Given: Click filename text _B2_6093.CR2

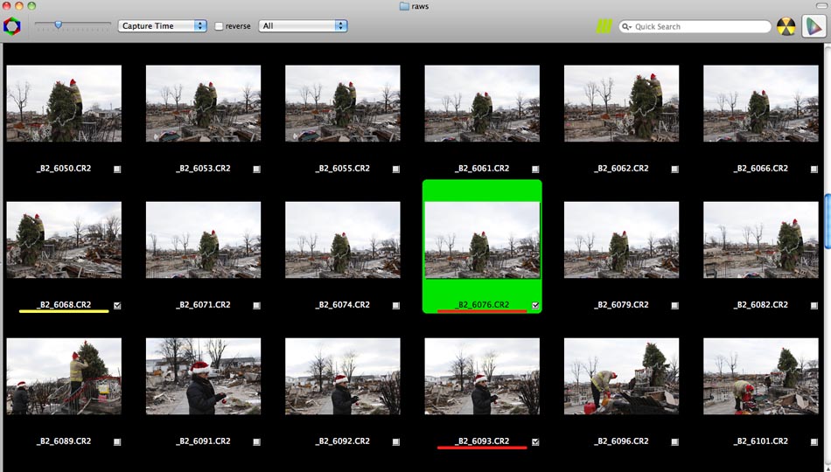Looking at the screenshot, I should click(482, 441).
